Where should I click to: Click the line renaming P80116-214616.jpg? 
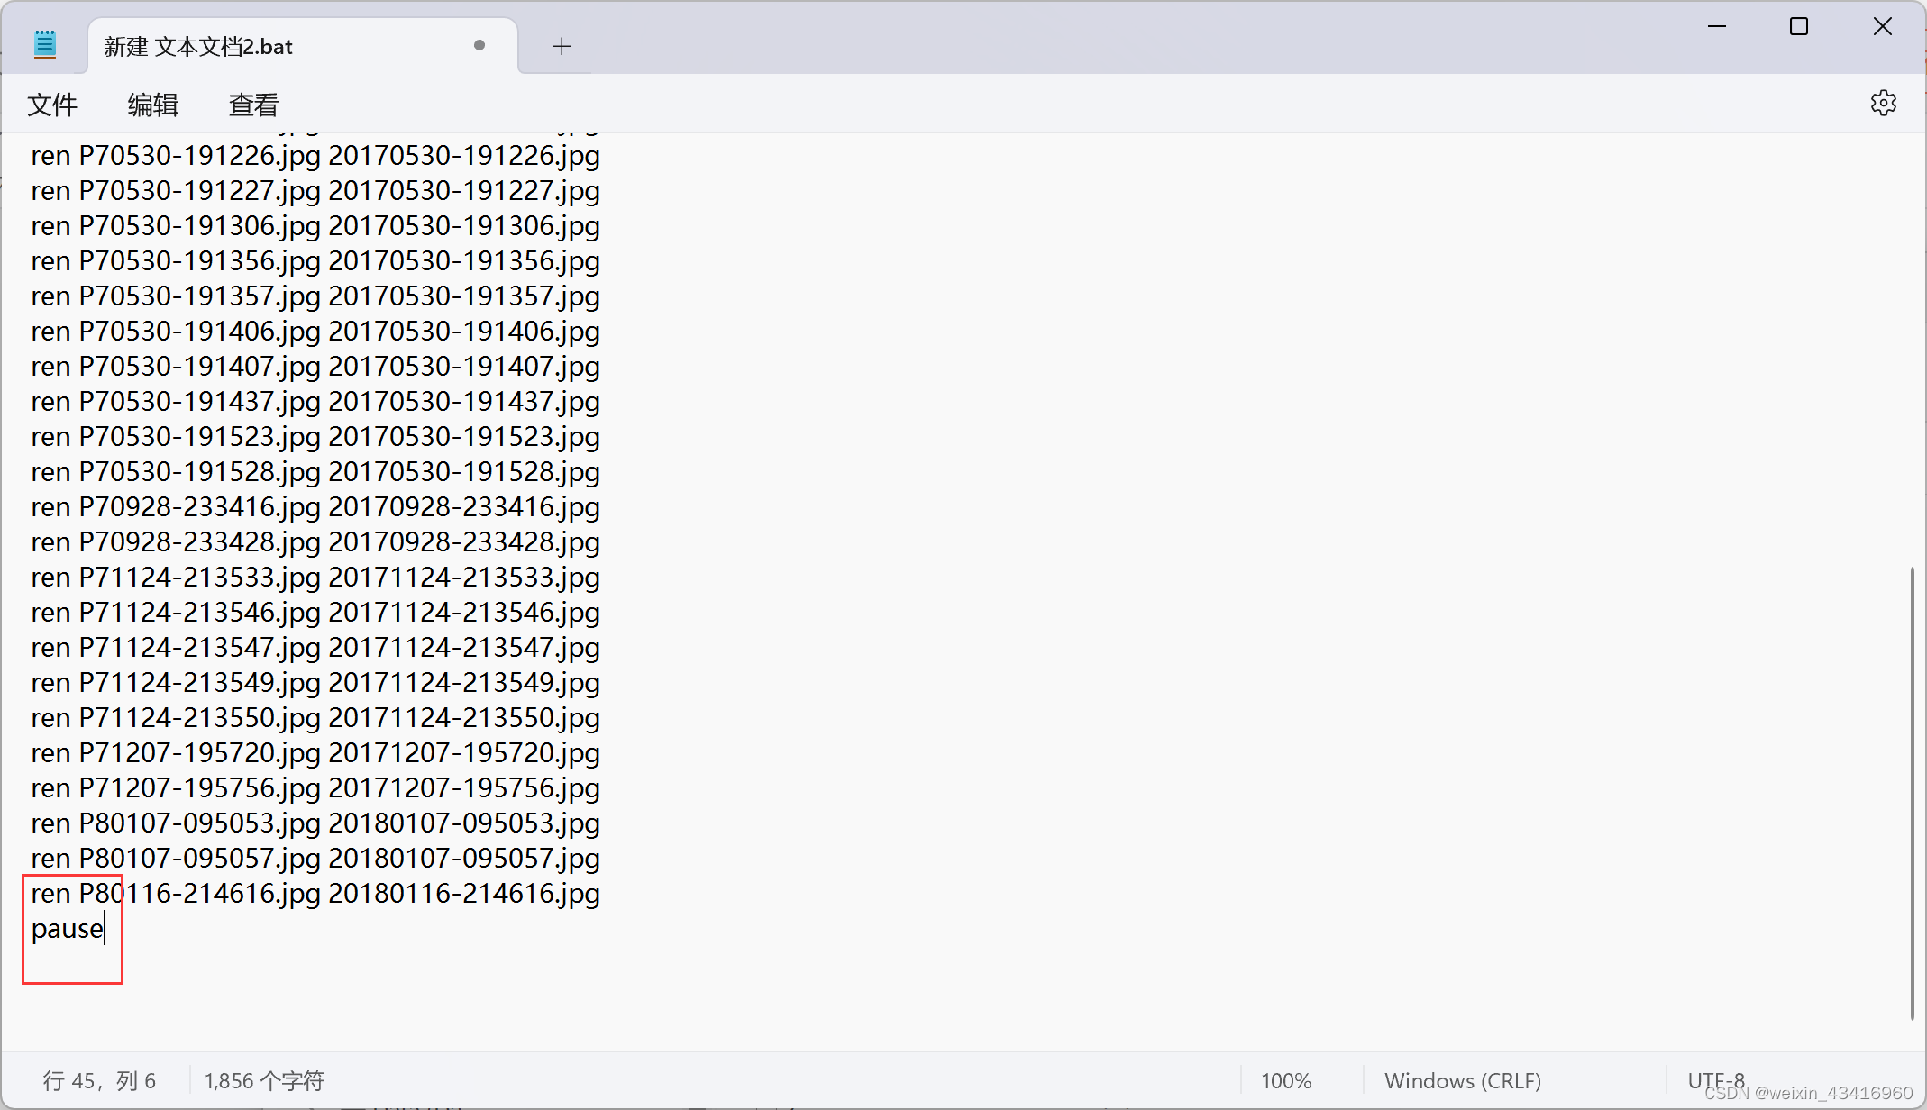(x=315, y=894)
